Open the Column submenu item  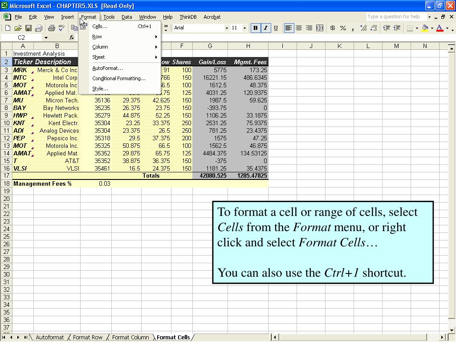pos(125,47)
